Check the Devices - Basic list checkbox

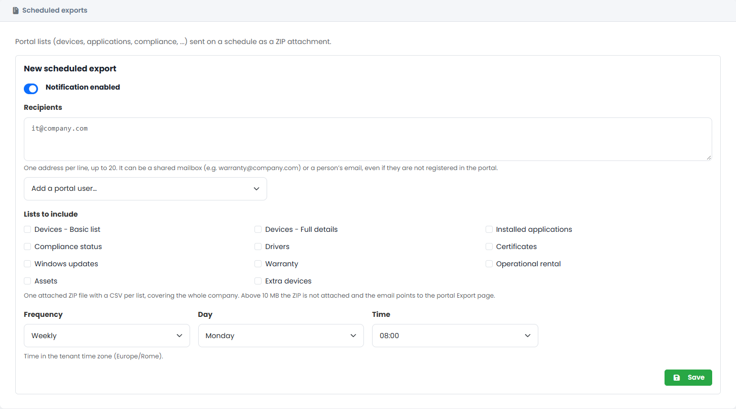(27, 229)
